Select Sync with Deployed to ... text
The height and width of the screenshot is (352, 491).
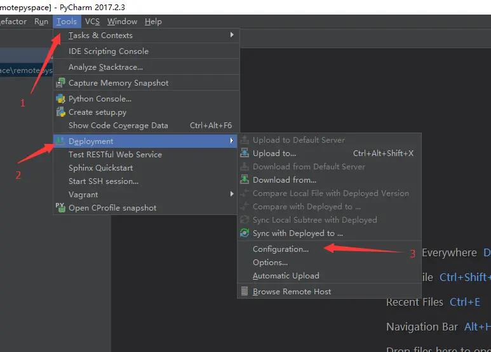298,233
